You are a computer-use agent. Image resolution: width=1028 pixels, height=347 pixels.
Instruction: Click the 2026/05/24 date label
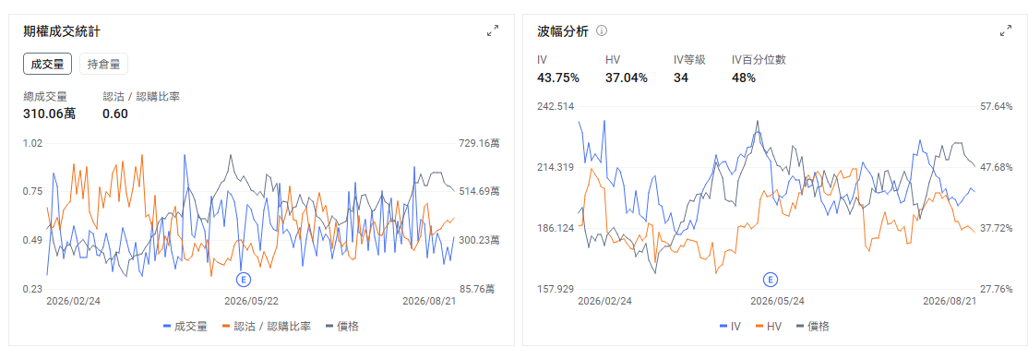[778, 301]
